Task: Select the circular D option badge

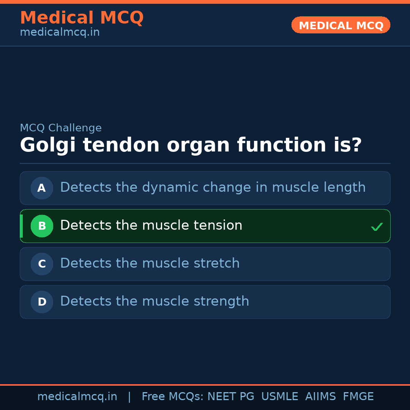Action: click(42, 302)
